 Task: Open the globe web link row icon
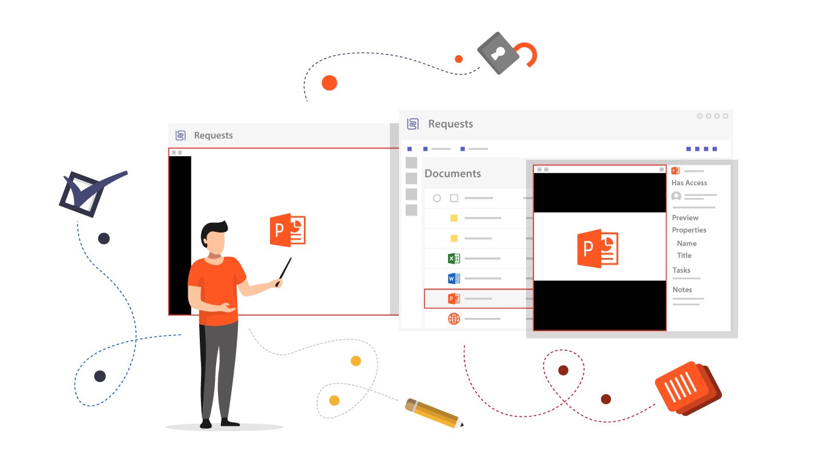tap(453, 318)
